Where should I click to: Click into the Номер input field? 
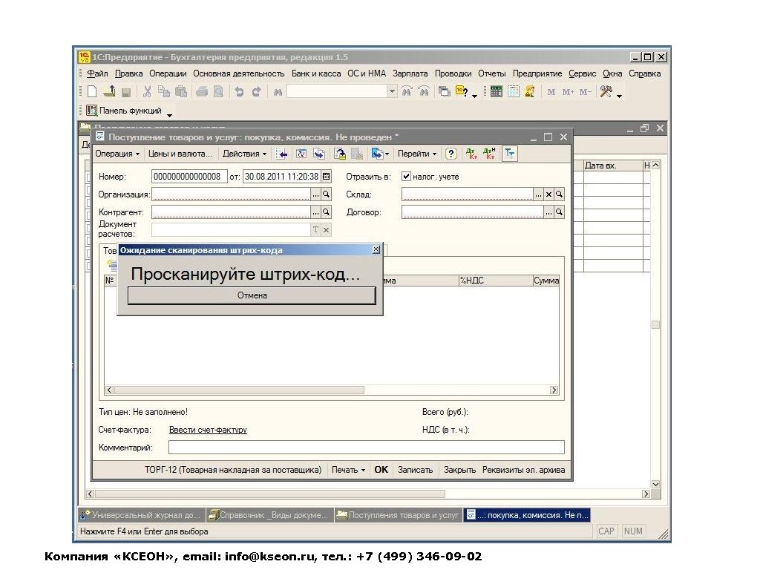pos(189,177)
